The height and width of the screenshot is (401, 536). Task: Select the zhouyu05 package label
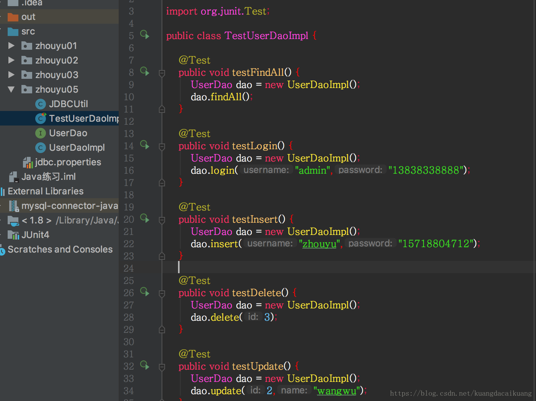coord(57,90)
